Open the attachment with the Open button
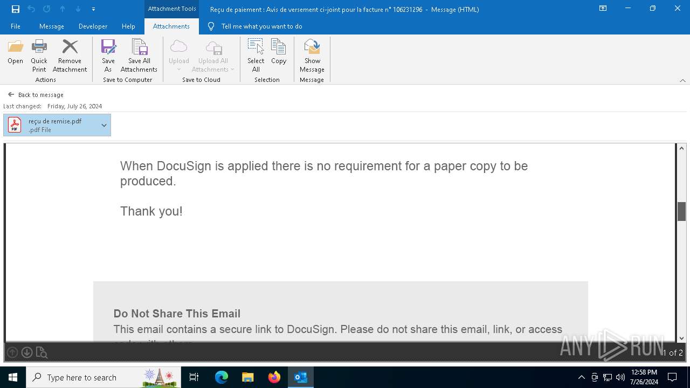The image size is (690, 388). [x=16, y=52]
